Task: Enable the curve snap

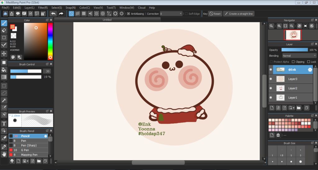Action: [109, 14]
